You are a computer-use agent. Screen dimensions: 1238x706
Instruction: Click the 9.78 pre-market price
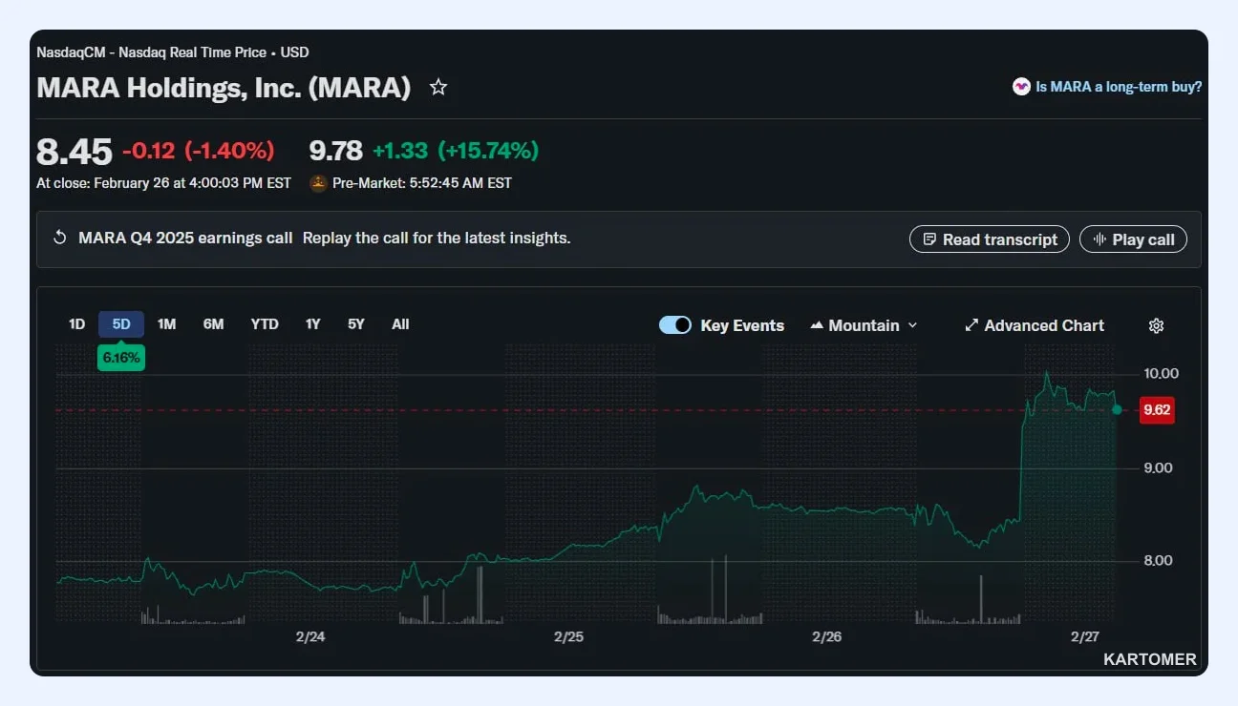336,151
